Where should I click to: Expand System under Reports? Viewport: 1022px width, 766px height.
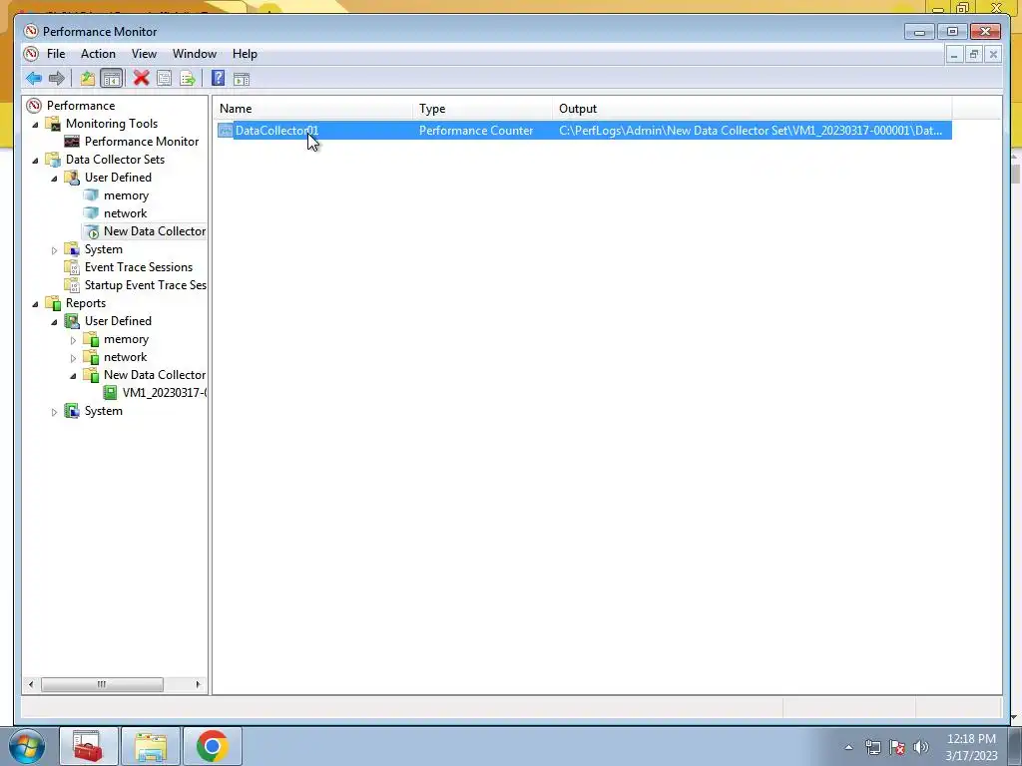(x=54, y=412)
